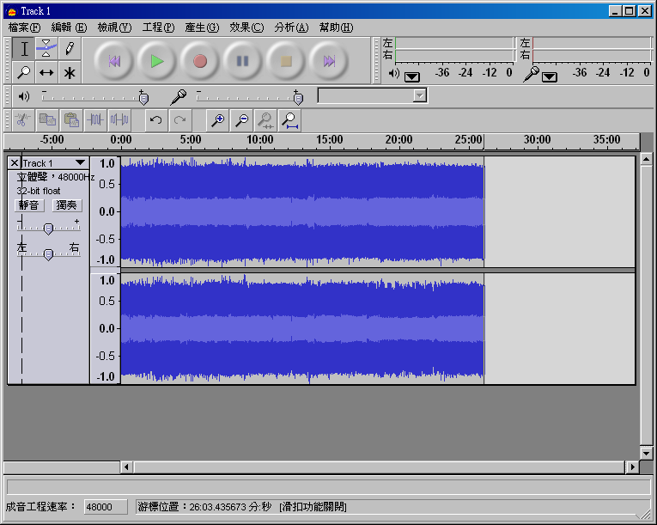Expand the playback meter dropdown arrow
The width and height of the screenshot is (657, 525).
(412, 76)
